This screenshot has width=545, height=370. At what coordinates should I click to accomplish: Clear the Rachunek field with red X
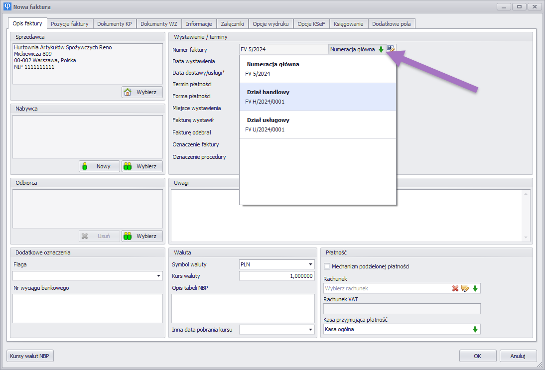click(455, 288)
